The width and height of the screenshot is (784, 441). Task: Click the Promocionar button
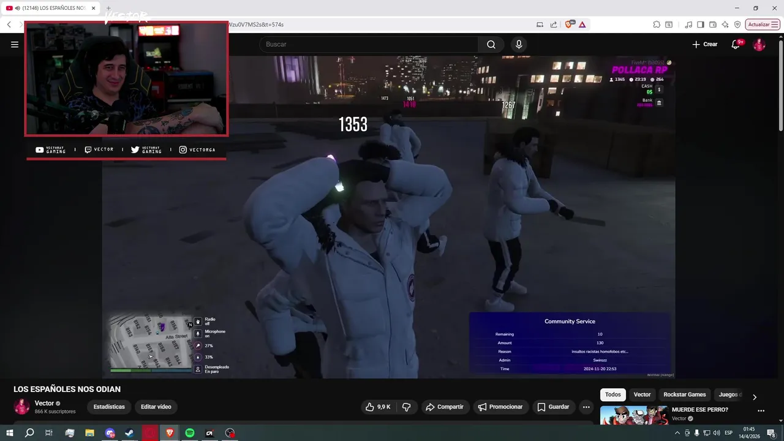click(x=500, y=407)
